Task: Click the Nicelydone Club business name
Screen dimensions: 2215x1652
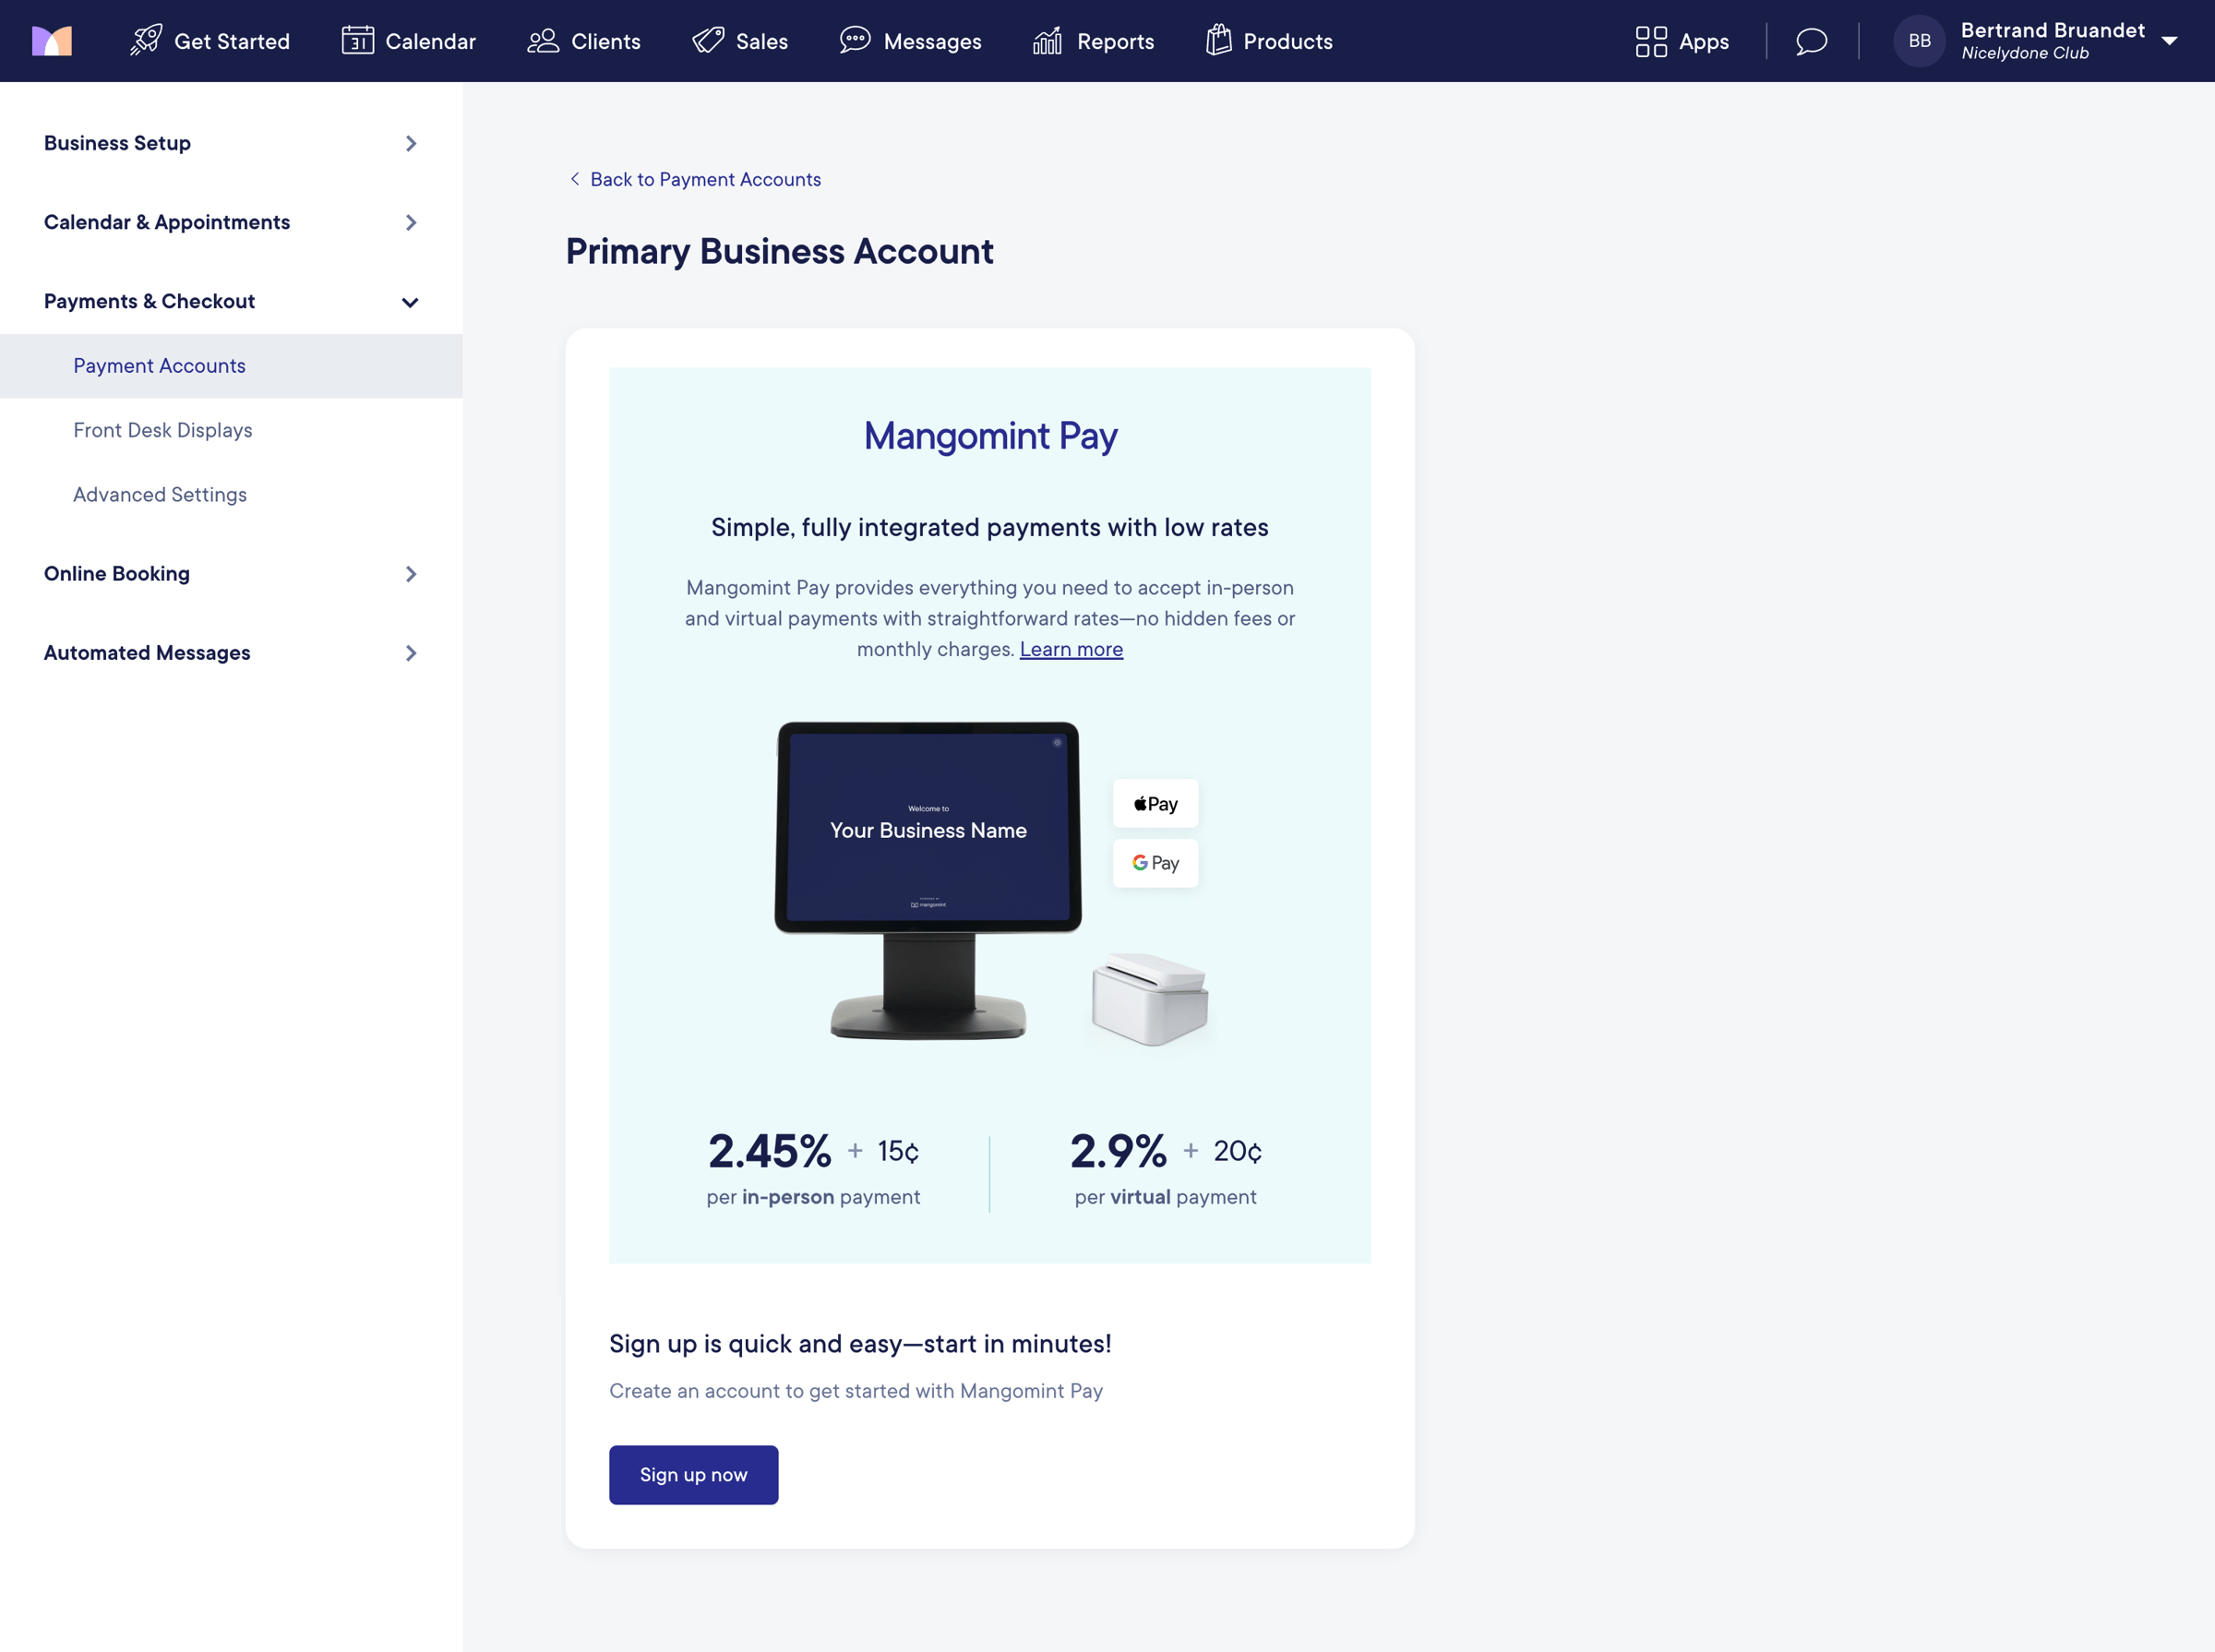Action: [2025, 53]
